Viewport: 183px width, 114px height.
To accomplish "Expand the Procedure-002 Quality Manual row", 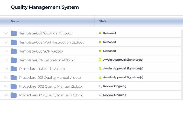I will 6,86.
